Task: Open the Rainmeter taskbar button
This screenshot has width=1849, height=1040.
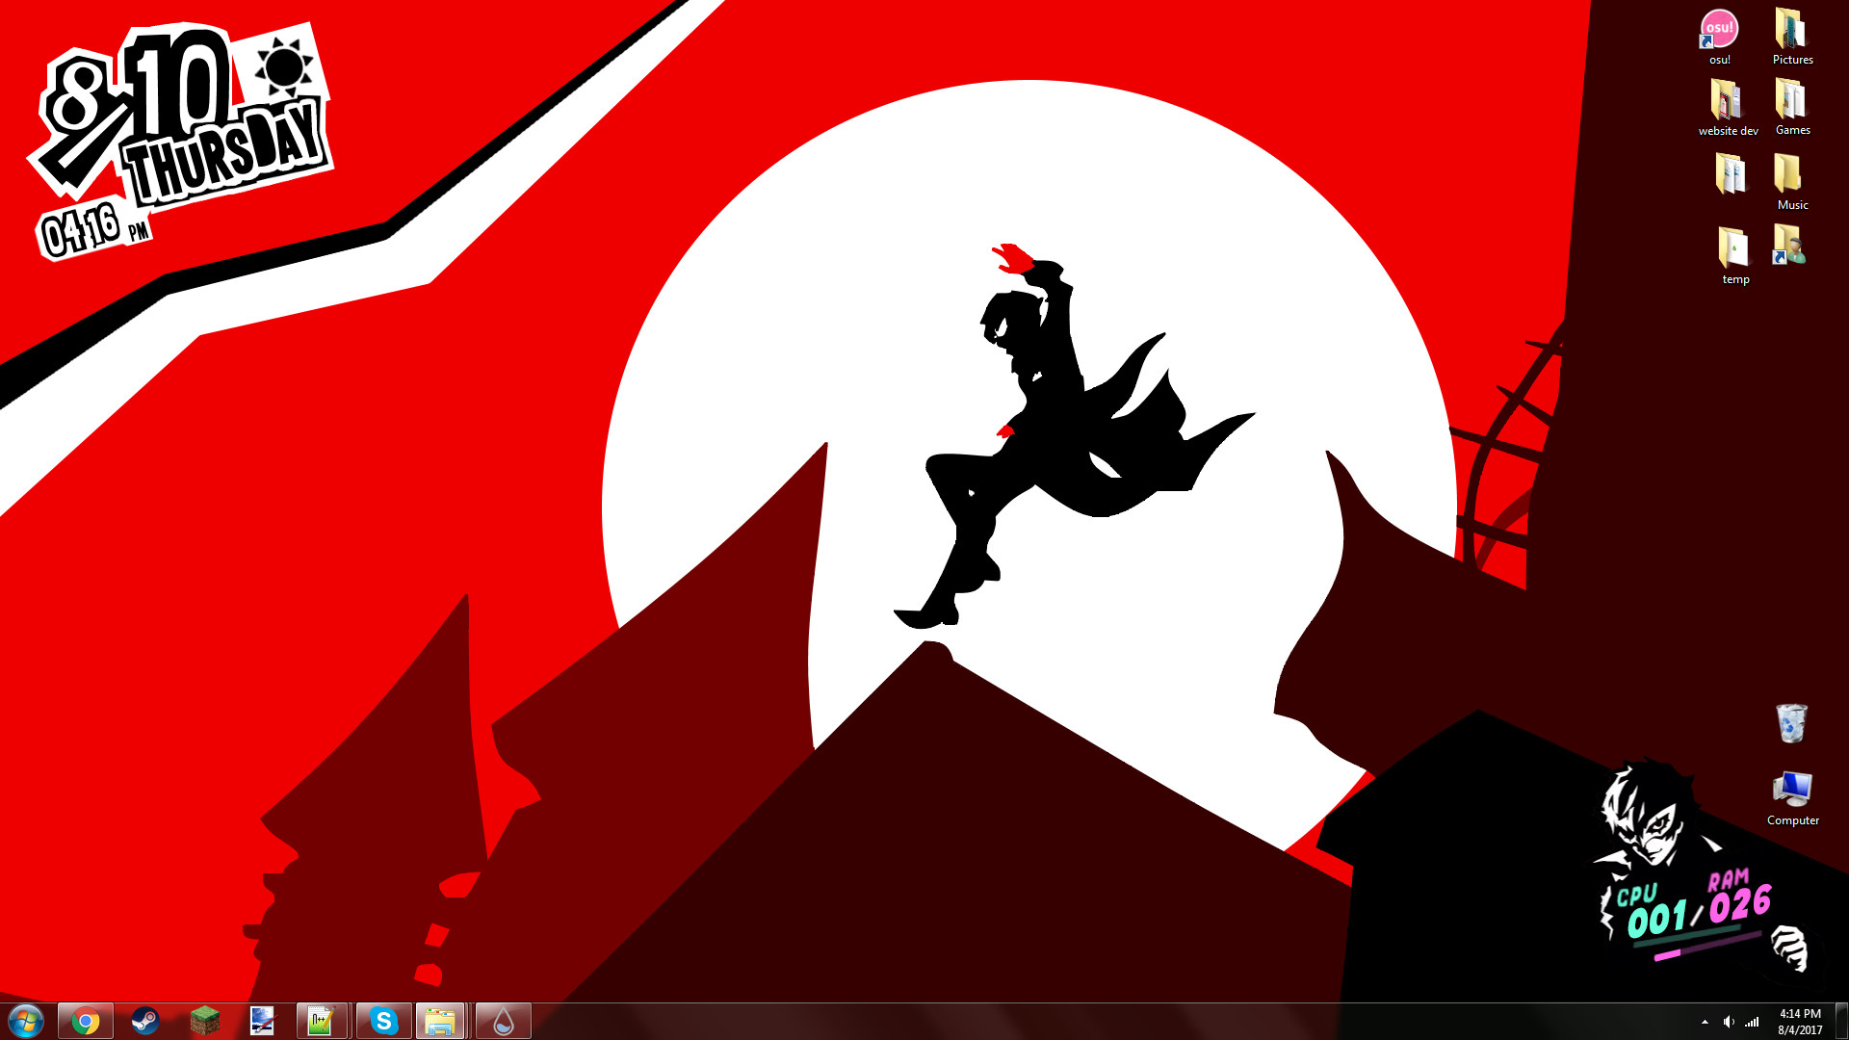Action: (x=503, y=1021)
